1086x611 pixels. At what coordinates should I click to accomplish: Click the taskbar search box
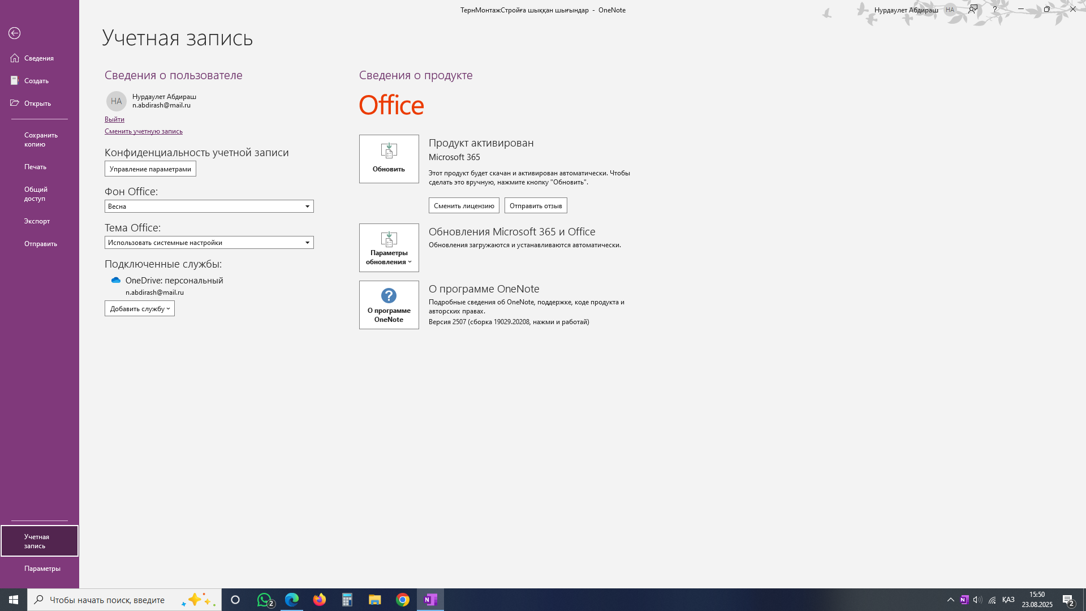tap(124, 600)
